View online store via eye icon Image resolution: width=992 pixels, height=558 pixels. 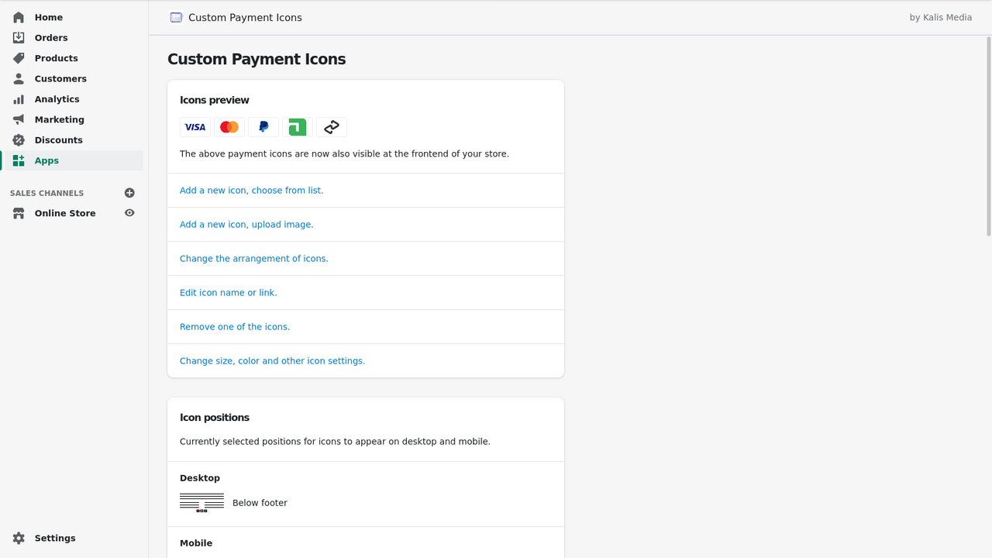pos(129,213)
